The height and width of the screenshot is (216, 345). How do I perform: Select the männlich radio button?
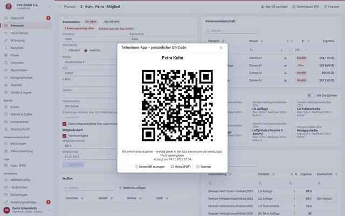[x=65, y=50]
